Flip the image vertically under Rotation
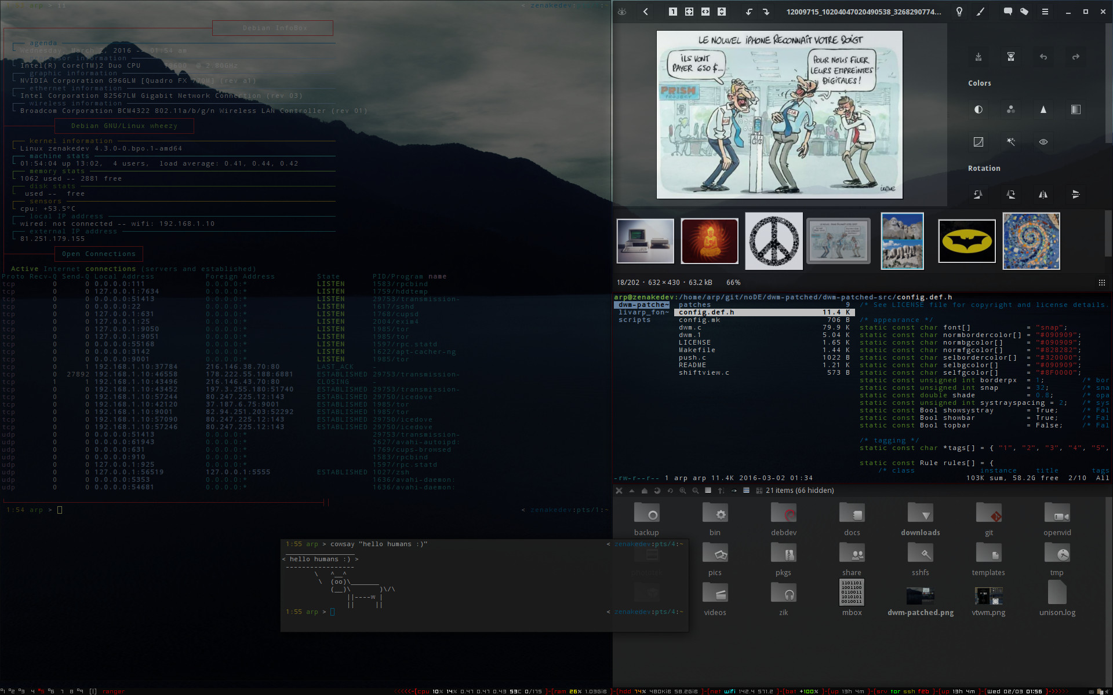Image resolution: width=1113 pixels, height=695 pixels. 1076,195
